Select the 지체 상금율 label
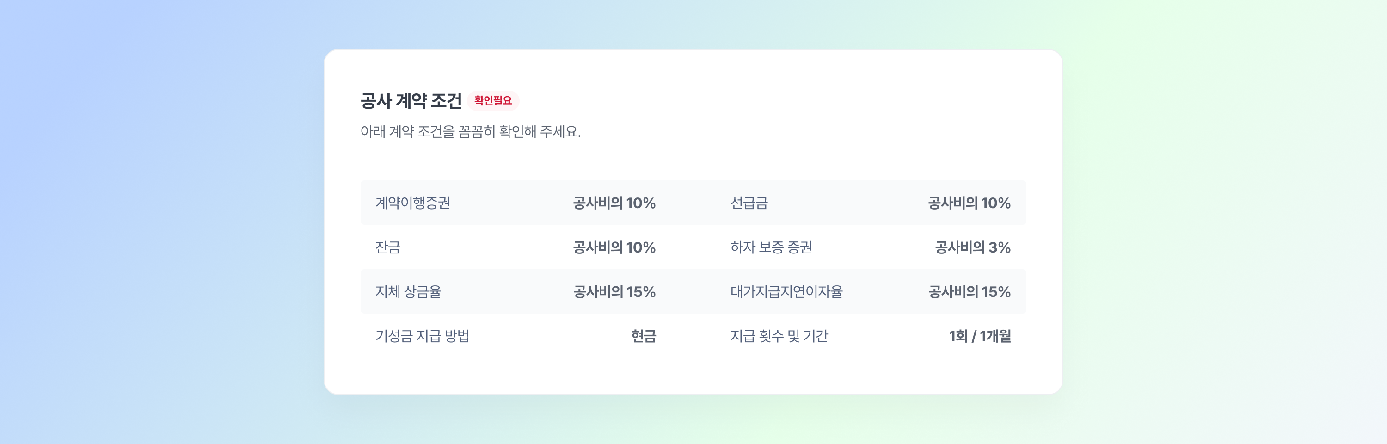The height and width of the screenshot is (444, 1387). point(408,292)
